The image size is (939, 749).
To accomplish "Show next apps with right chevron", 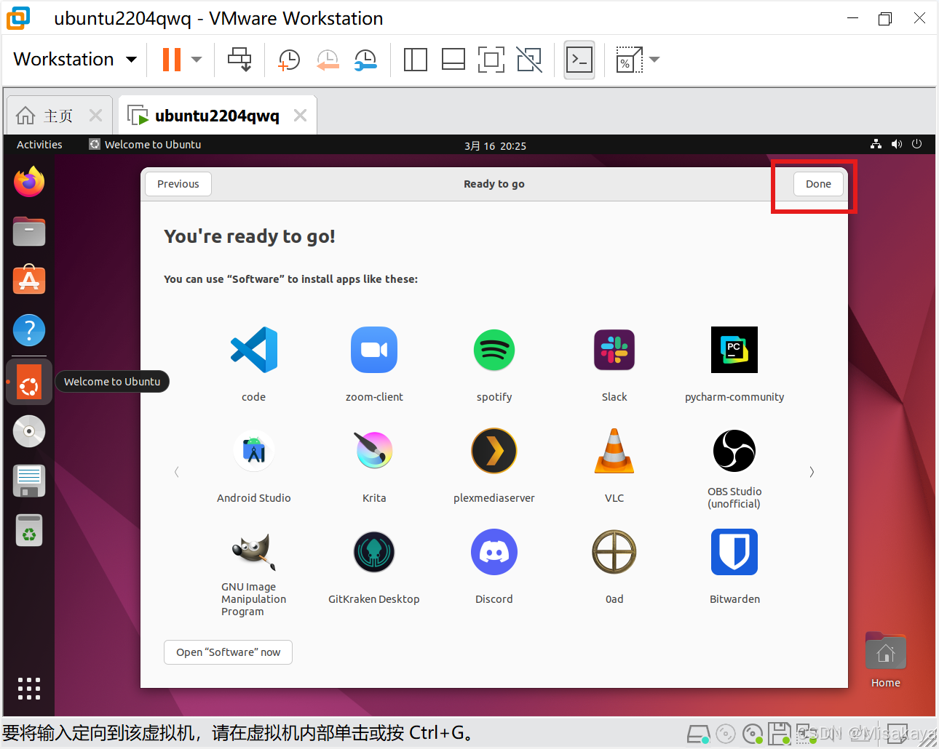I will point(812,472).
